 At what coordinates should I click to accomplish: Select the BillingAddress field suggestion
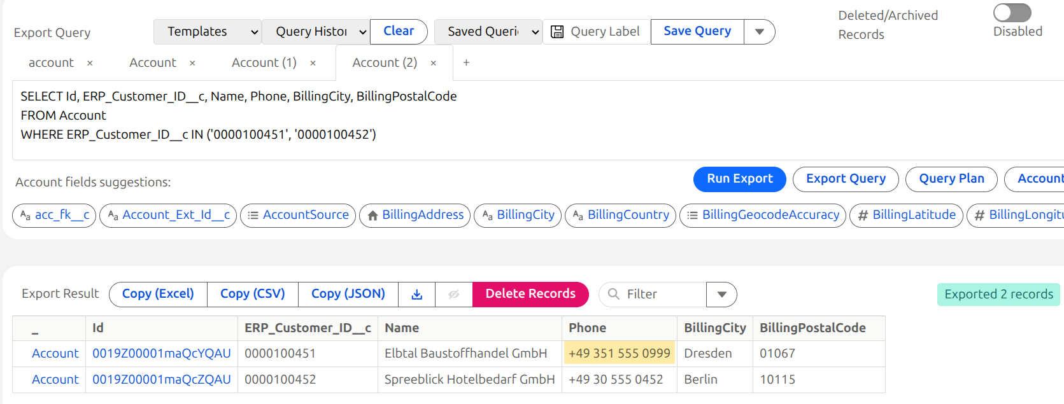tap(415, 215)
